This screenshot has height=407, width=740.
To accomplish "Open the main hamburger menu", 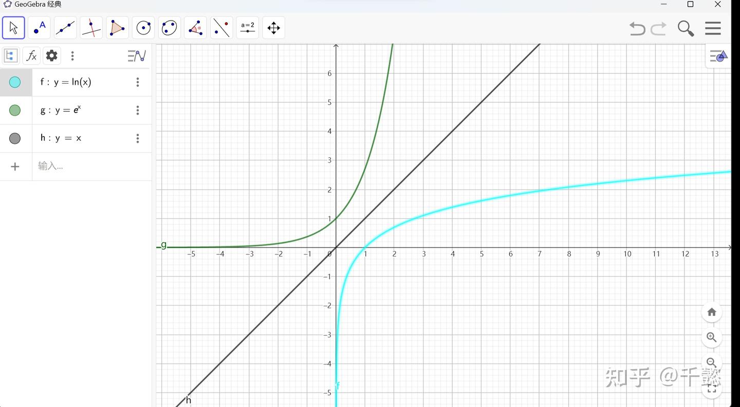I will [x=713, y=28].
